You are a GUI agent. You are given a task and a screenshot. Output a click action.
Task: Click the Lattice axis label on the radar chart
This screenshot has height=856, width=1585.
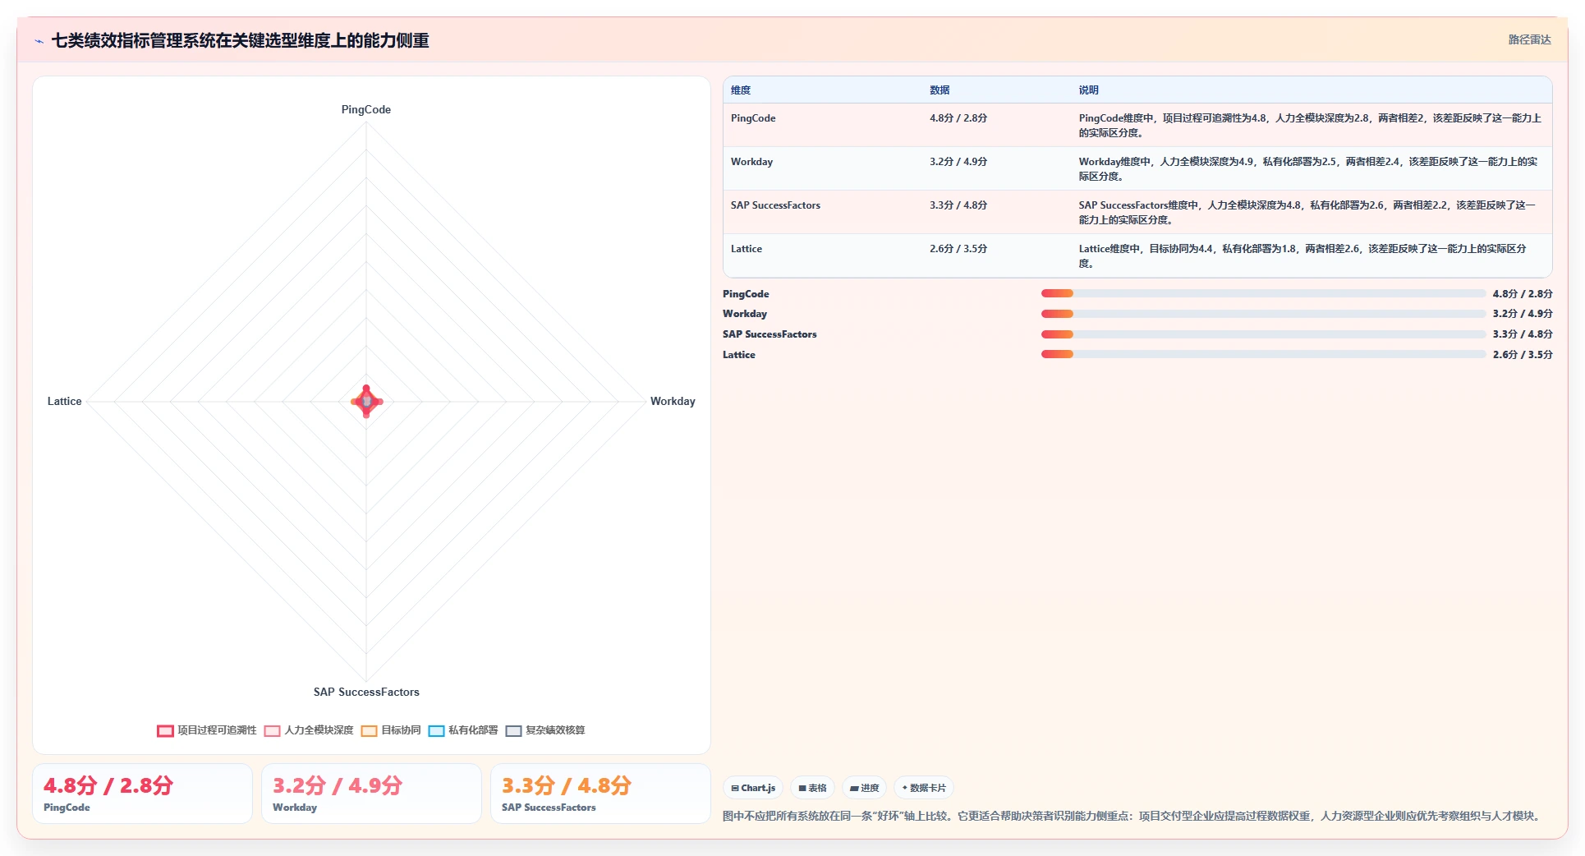[x=64, y=402]
